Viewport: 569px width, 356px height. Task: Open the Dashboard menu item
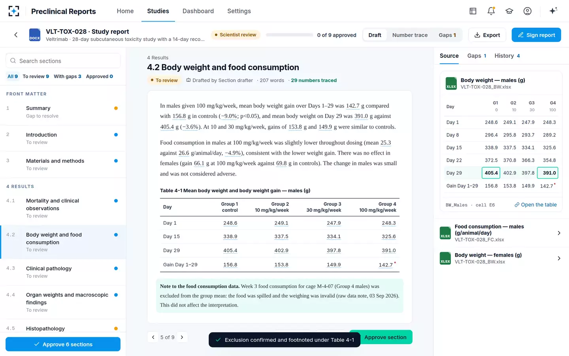click(x=198, y=11)
